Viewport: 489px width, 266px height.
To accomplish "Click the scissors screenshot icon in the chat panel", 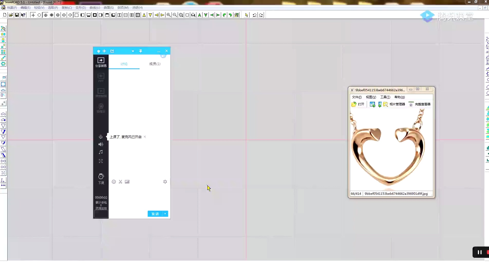I will click(x=120, y=182).
